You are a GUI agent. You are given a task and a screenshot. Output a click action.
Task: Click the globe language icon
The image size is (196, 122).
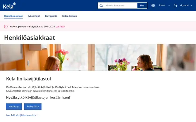click(x=153, y=5)
